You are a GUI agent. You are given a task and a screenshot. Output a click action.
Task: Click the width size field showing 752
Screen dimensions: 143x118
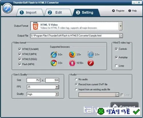33,80
